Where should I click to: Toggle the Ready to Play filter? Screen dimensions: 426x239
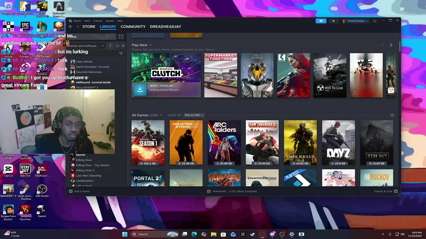pyautogui.click(x=123, y=46)
